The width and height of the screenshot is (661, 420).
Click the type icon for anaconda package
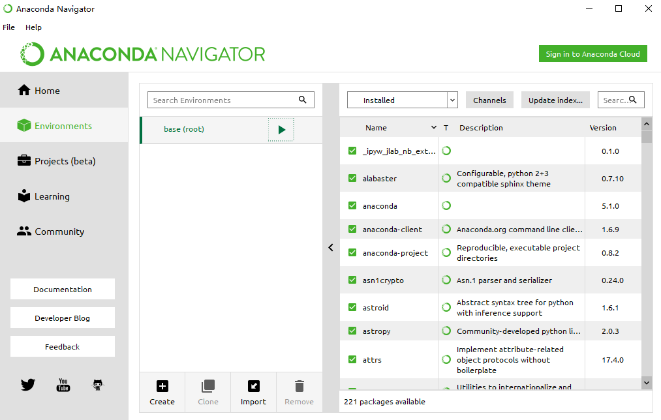[446, 205]
